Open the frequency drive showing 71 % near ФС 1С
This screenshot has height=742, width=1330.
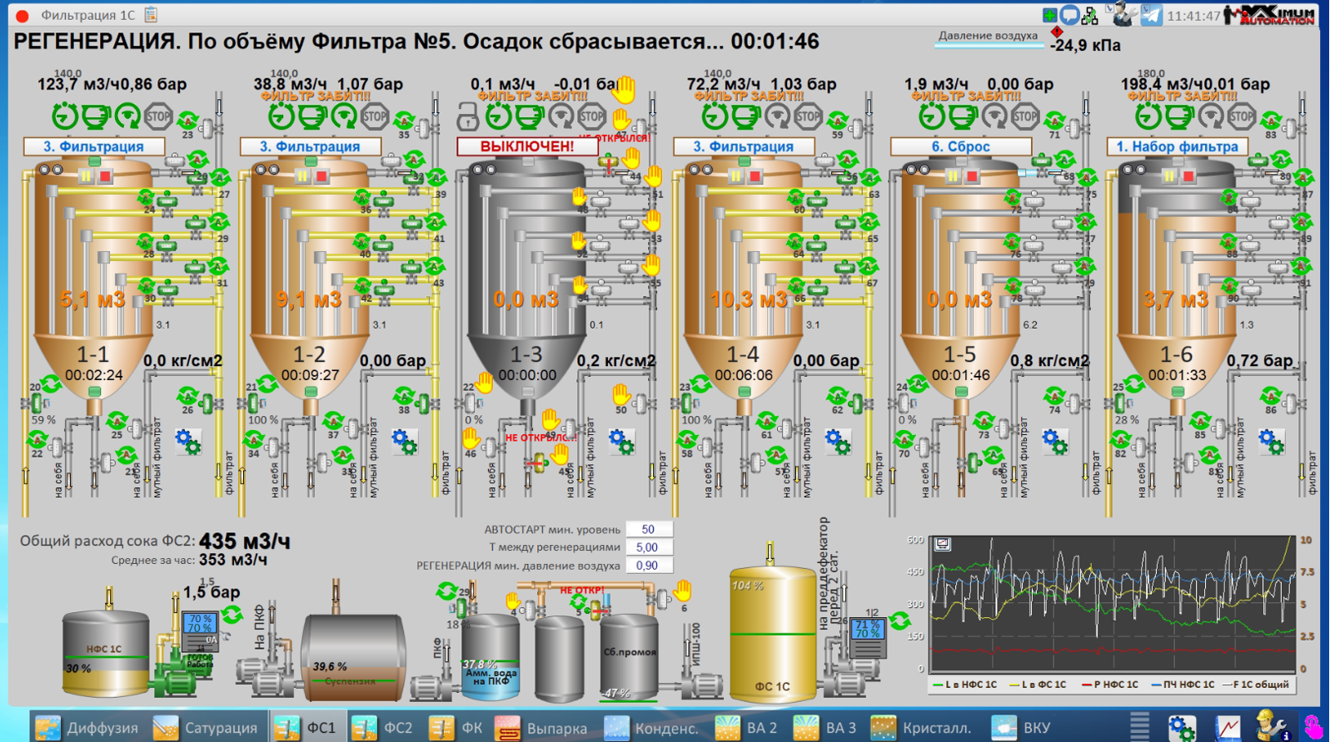[x=867, y=637]
